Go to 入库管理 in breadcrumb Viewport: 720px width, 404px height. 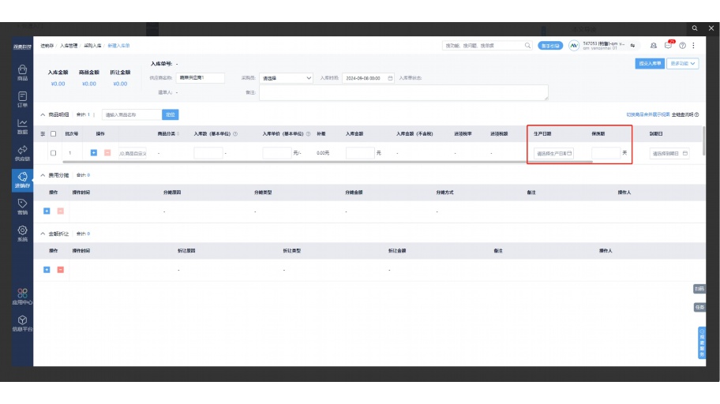[x=69, y=46]
